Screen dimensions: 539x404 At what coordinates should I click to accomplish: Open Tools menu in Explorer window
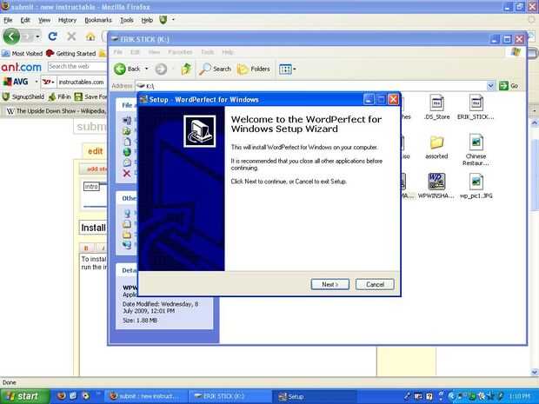(207, 52)
